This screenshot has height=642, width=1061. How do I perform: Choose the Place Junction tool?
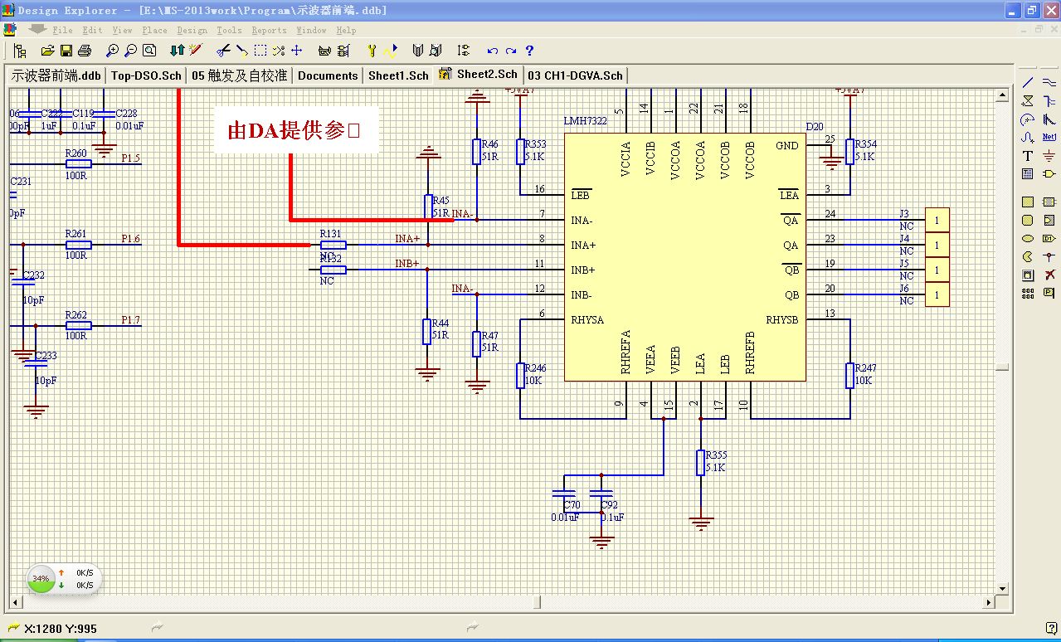pyautogui.click(x=1049, y=256)
